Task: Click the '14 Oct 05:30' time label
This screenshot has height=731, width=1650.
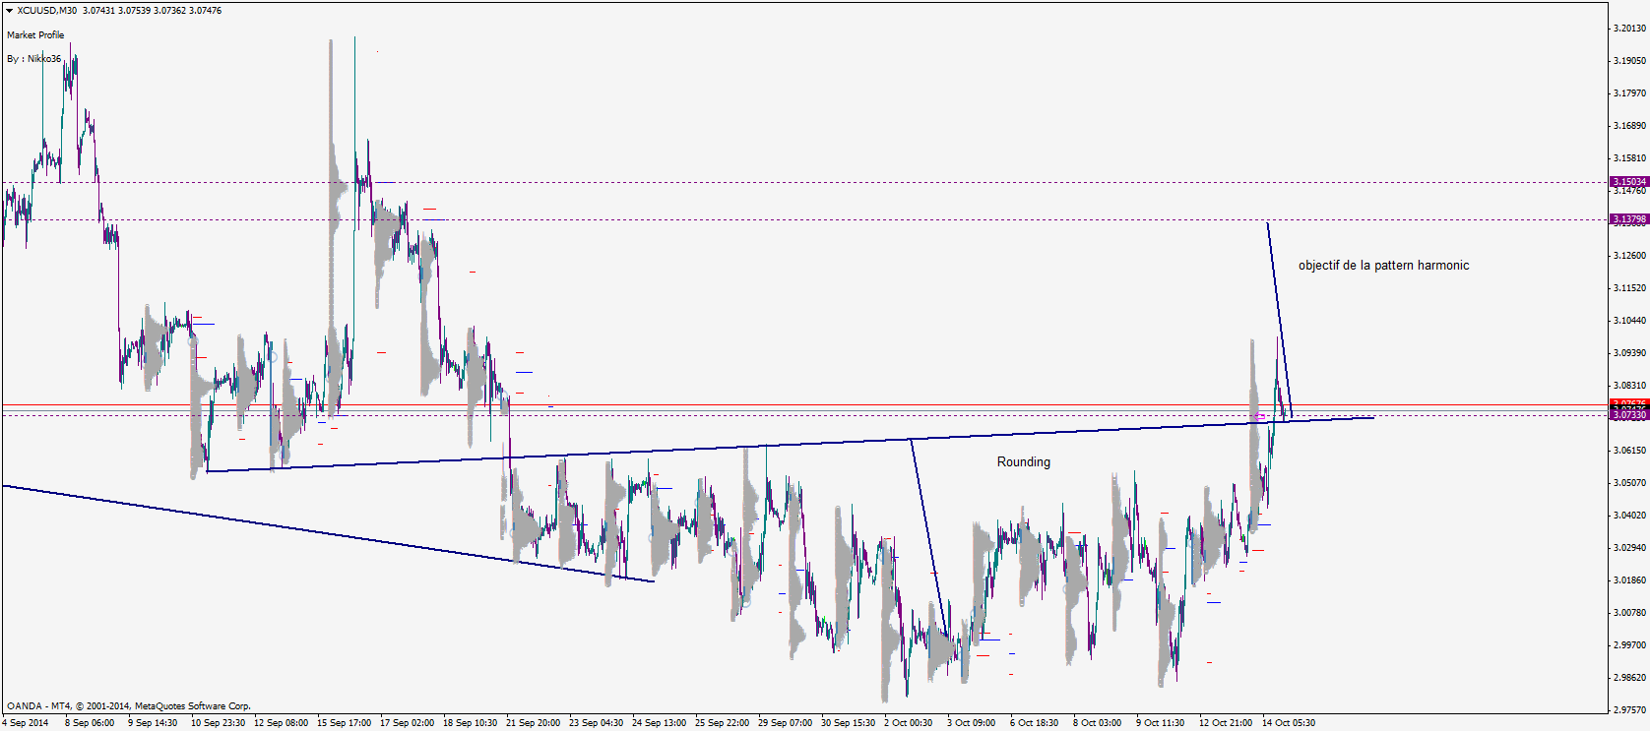Action: tap(1289, 723)
